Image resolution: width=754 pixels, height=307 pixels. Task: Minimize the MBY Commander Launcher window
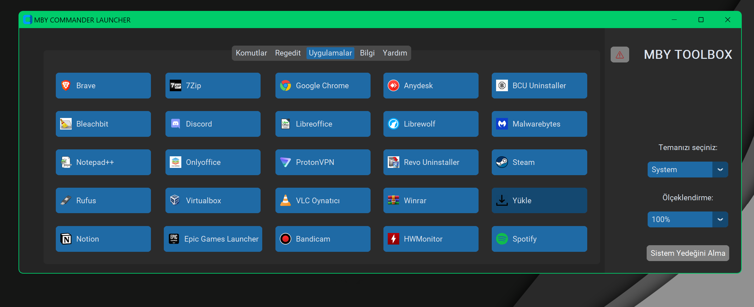coord(674,20)
